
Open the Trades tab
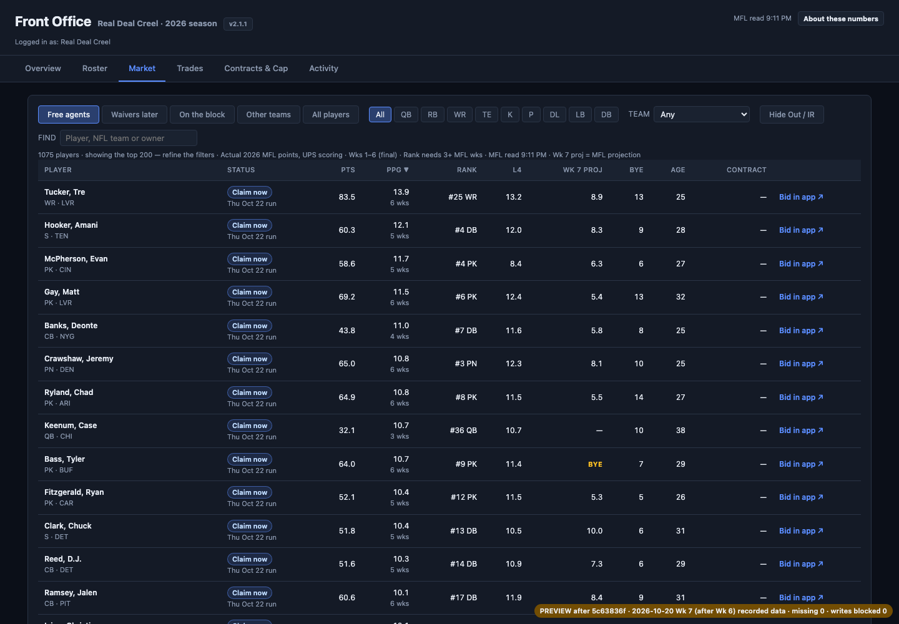190,69
